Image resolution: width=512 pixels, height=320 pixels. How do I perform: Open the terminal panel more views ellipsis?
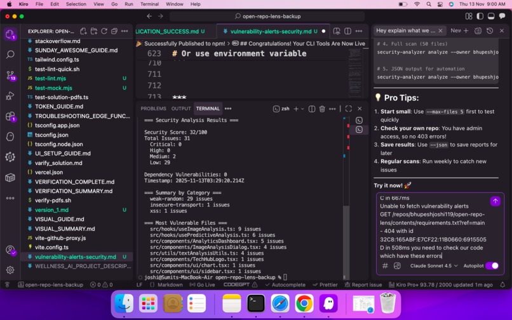(x=228, y=109)
